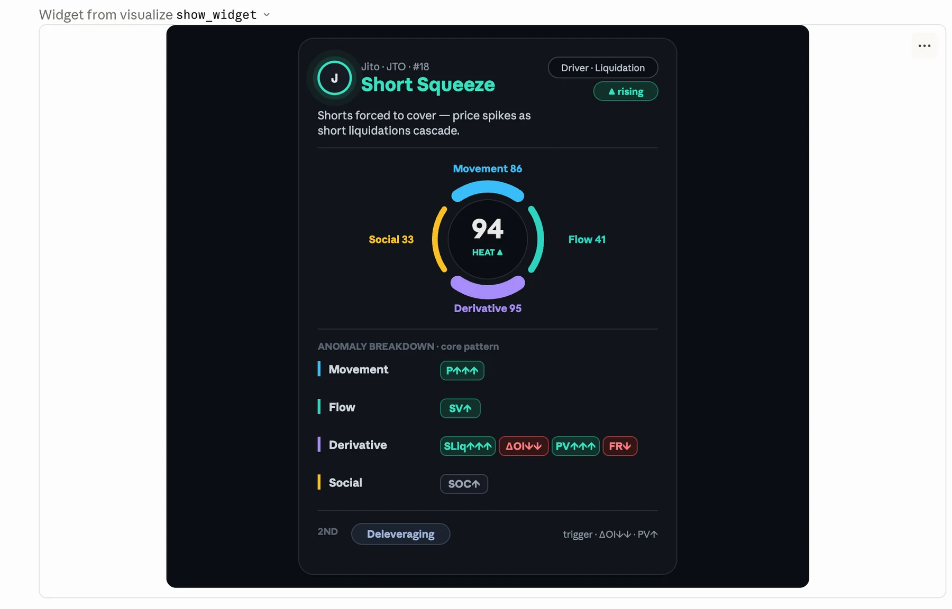
Task: Click the Movement 86 gauge label
Action: 487,168
